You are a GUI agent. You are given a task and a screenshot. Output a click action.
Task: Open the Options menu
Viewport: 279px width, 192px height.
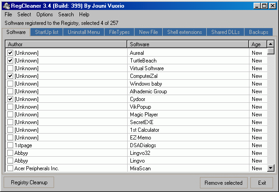click(45, 14)
